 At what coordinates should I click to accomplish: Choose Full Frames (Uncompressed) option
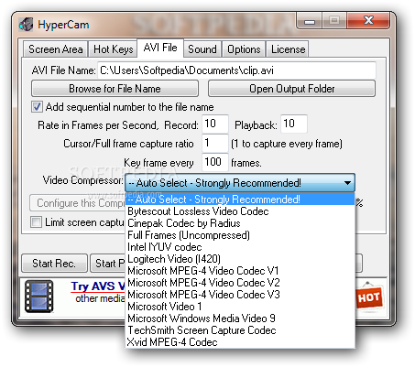[x=240, y=235]
